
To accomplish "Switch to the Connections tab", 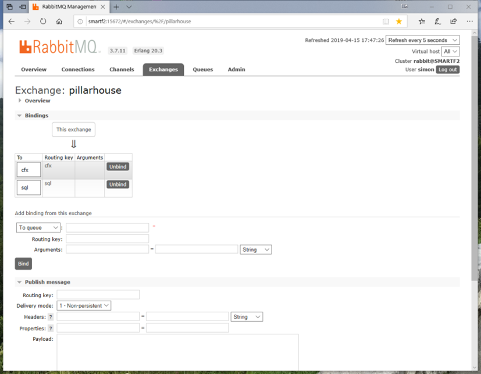I will (78, 69).
